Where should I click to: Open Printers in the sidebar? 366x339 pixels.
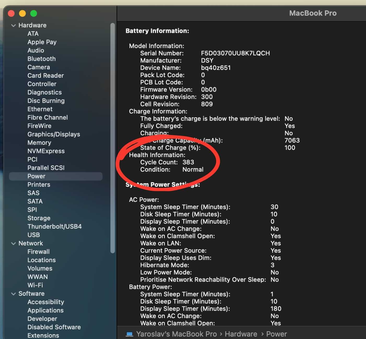pyautogui.click(x=39, y=185)
